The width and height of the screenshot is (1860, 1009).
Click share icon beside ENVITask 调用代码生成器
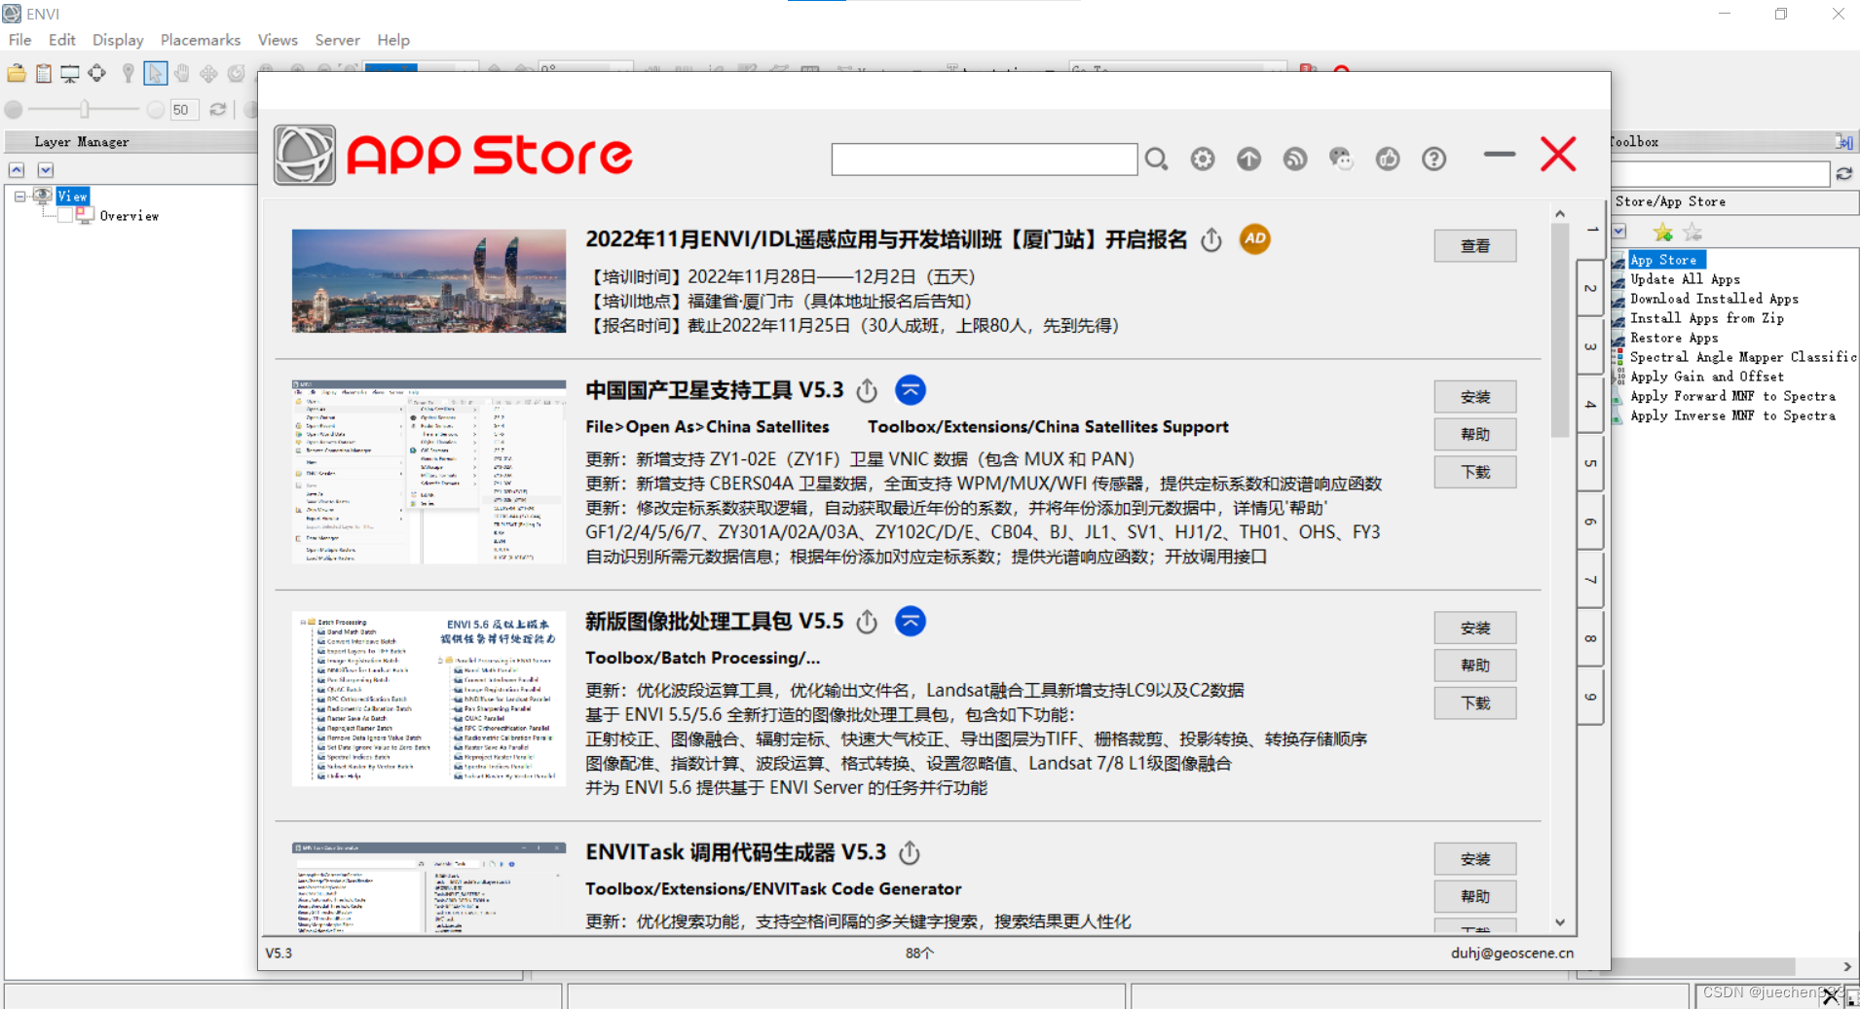click(x=910, y=853)
